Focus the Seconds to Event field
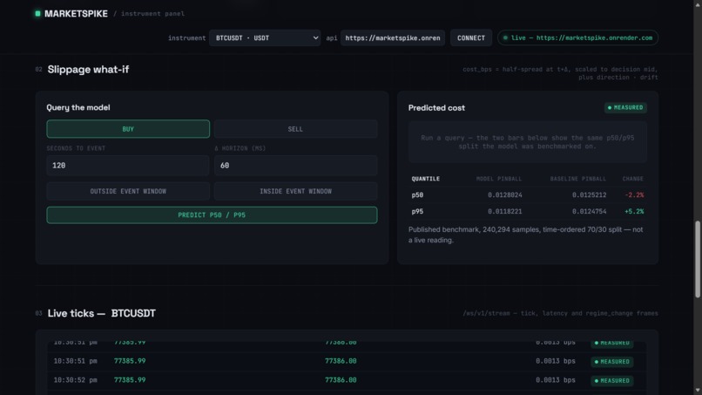This screenshot has width=702, height=395. [128, 166]
